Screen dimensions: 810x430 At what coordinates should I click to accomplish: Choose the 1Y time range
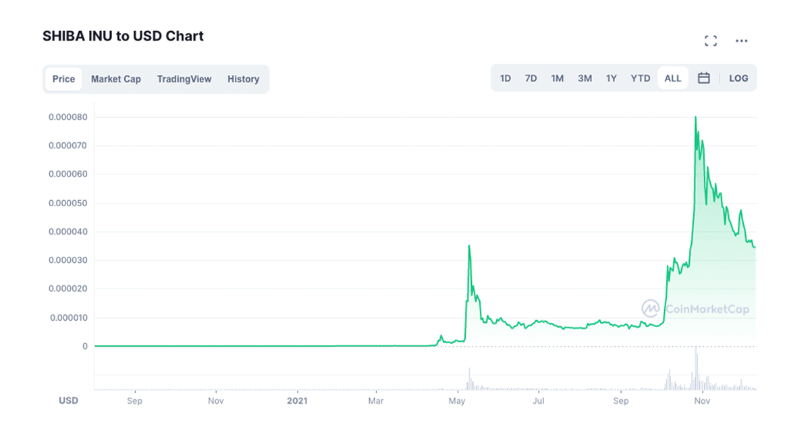(611, 78)
